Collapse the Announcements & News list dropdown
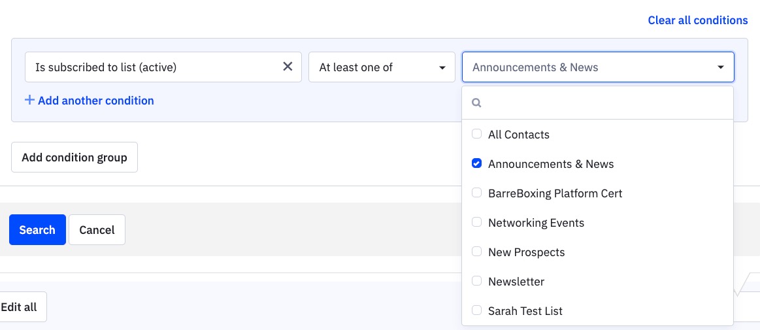Screen dimensions: 760x330 pos(598,67)
